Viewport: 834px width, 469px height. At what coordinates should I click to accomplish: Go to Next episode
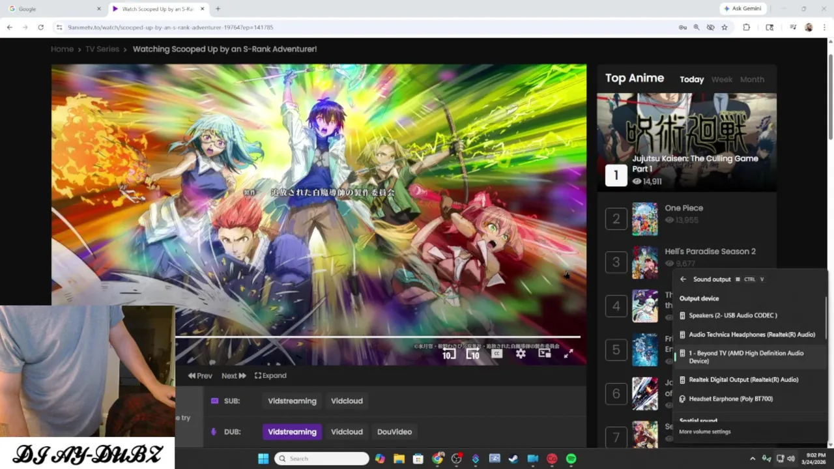(x=234, y=376)
